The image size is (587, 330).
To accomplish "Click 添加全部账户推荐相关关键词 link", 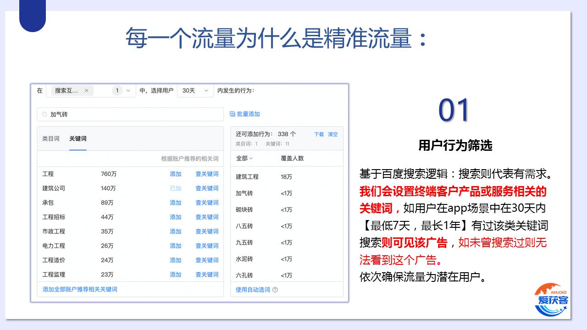I will tap(80, 289).
